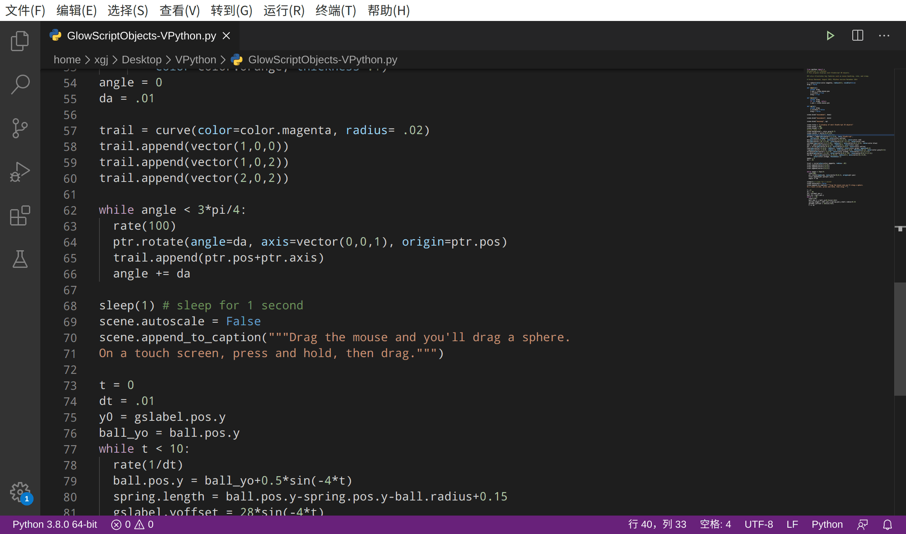Open the Testing panel
Image resolution: width=906 pixels, height=534 pixels.
click(20, 259)
